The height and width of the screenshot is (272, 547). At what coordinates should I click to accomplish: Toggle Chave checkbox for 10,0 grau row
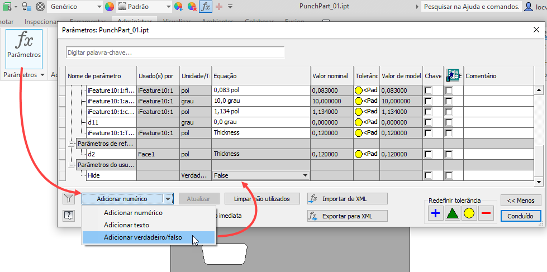click(x=427, y=102)
